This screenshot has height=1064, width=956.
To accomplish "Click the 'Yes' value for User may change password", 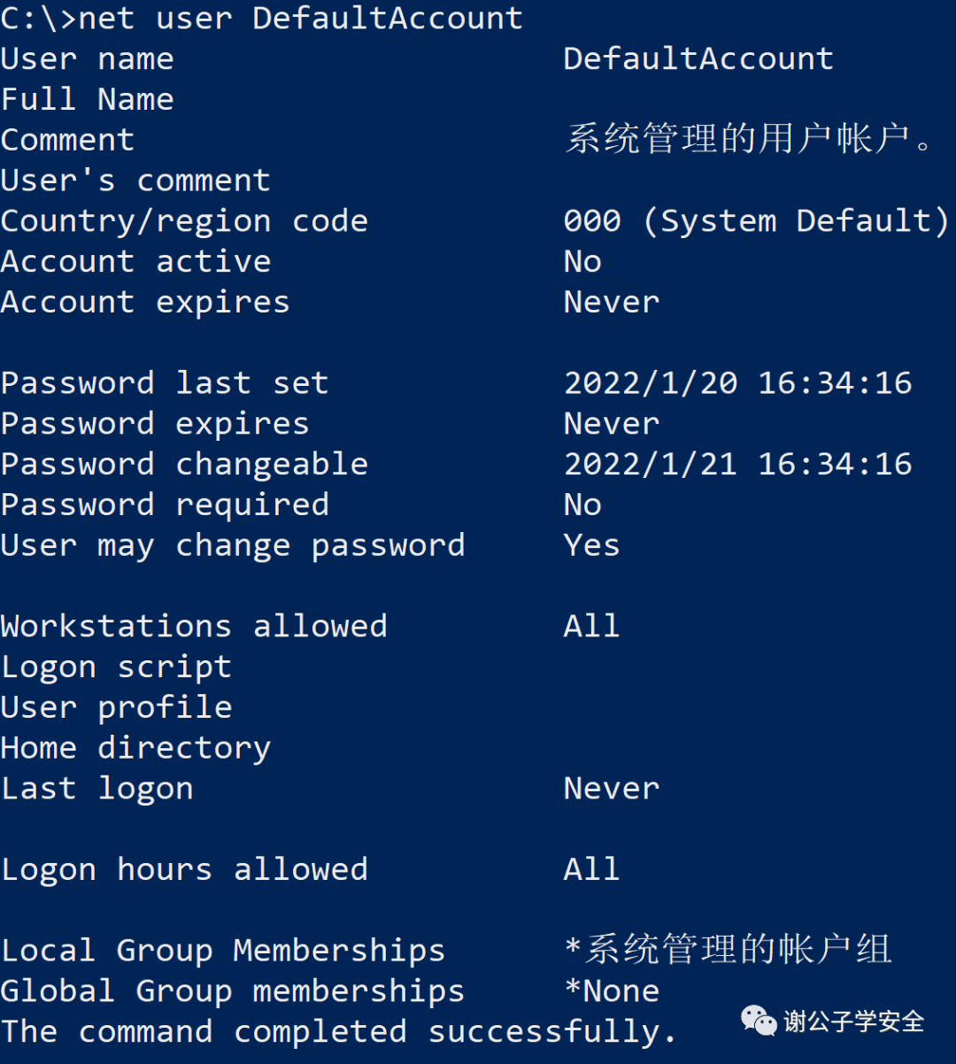I will 591,546.
